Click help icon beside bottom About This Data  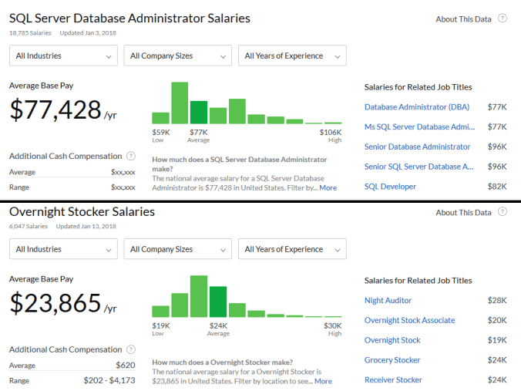pos(503,212)
